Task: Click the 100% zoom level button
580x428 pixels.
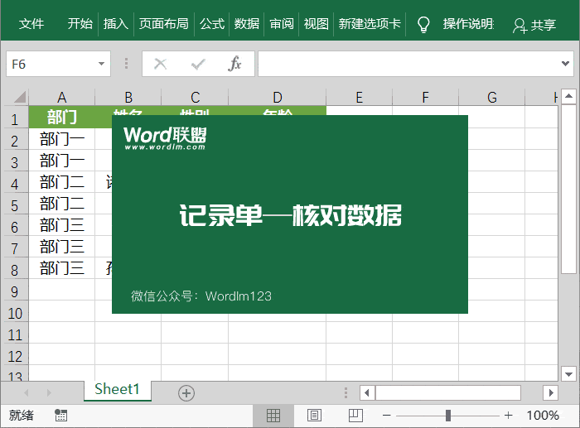Action: (543, 415)
